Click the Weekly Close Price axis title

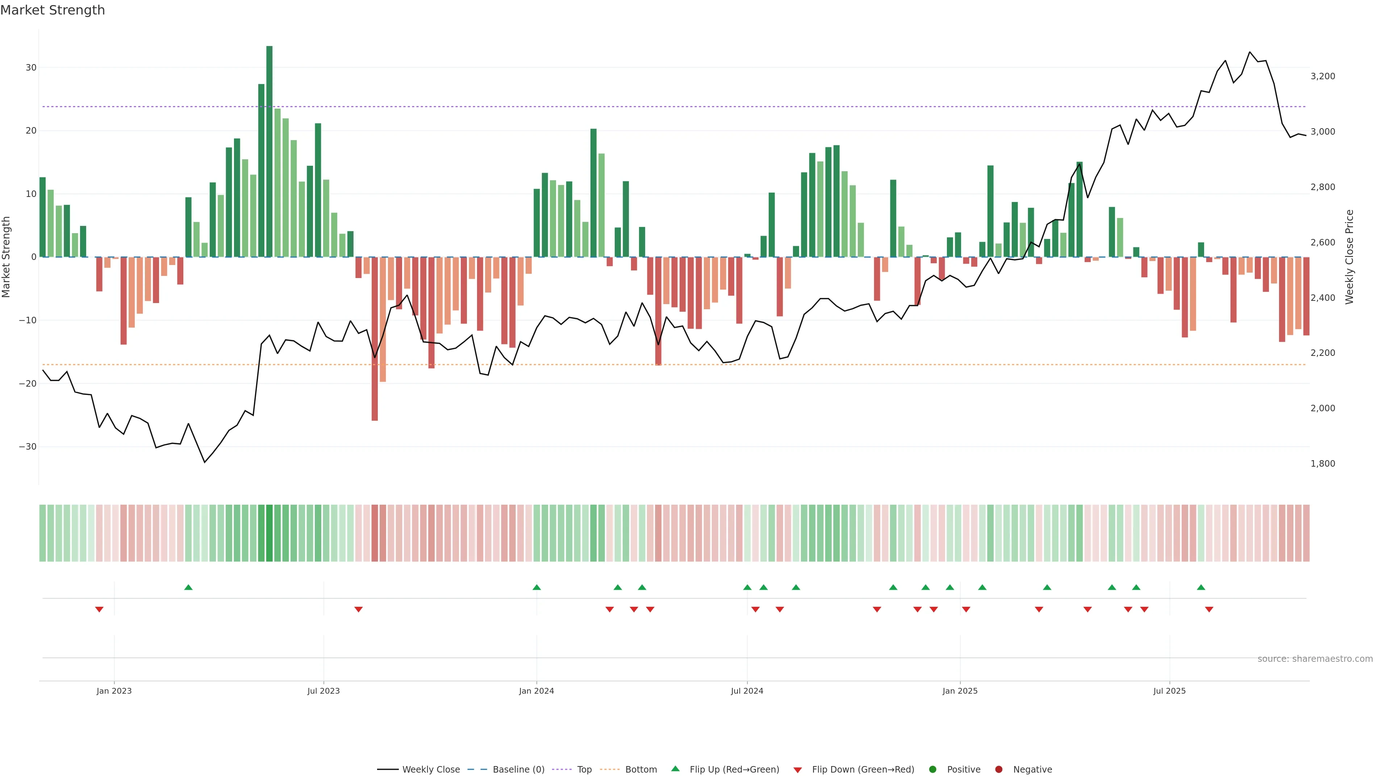point(1349,257)
